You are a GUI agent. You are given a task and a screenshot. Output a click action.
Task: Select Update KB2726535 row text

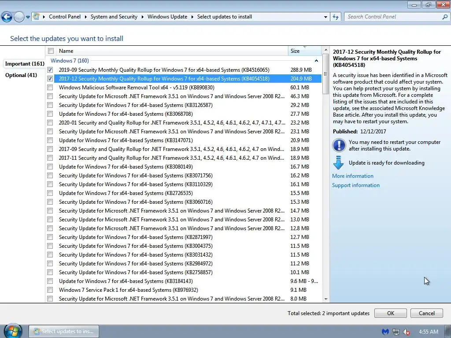[126, 193]
